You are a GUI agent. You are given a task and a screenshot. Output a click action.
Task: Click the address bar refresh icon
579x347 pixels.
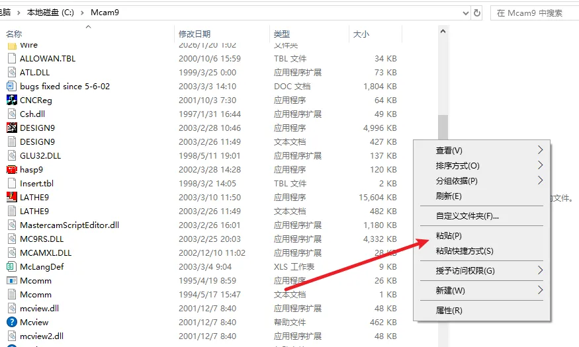click(477, 13)
